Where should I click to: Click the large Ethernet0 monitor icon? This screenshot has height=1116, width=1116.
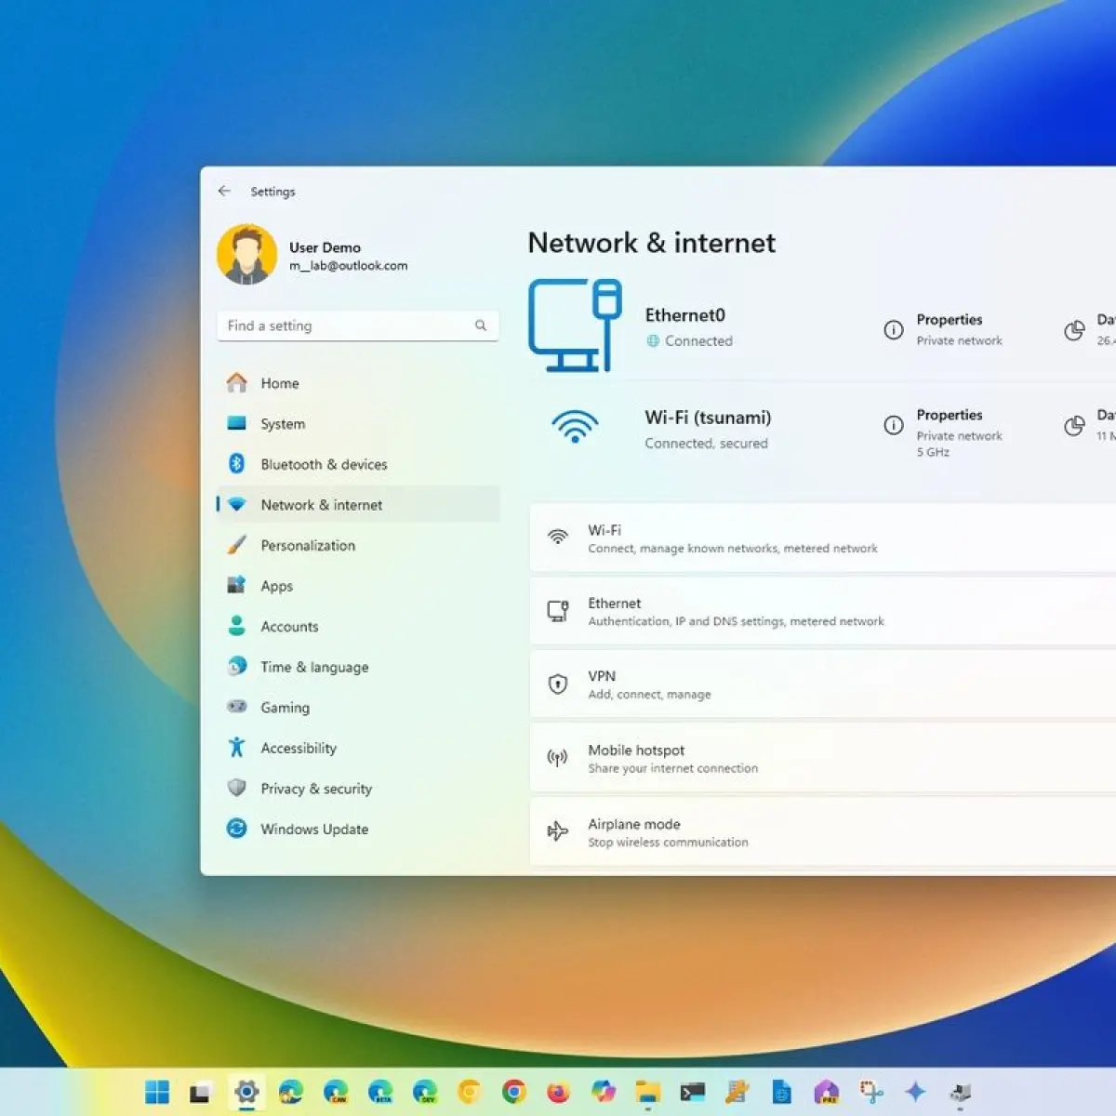[x=575, y=325]
